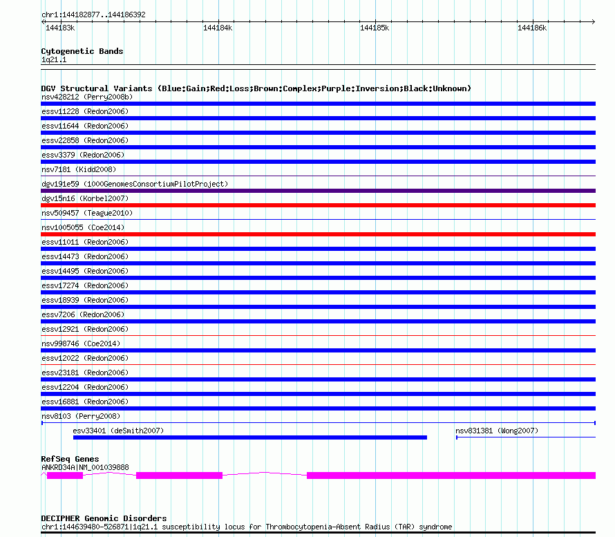Select essv14473 (Redon2006) variant
This screenshot has height=537, width=615.
tap(85, 256)
